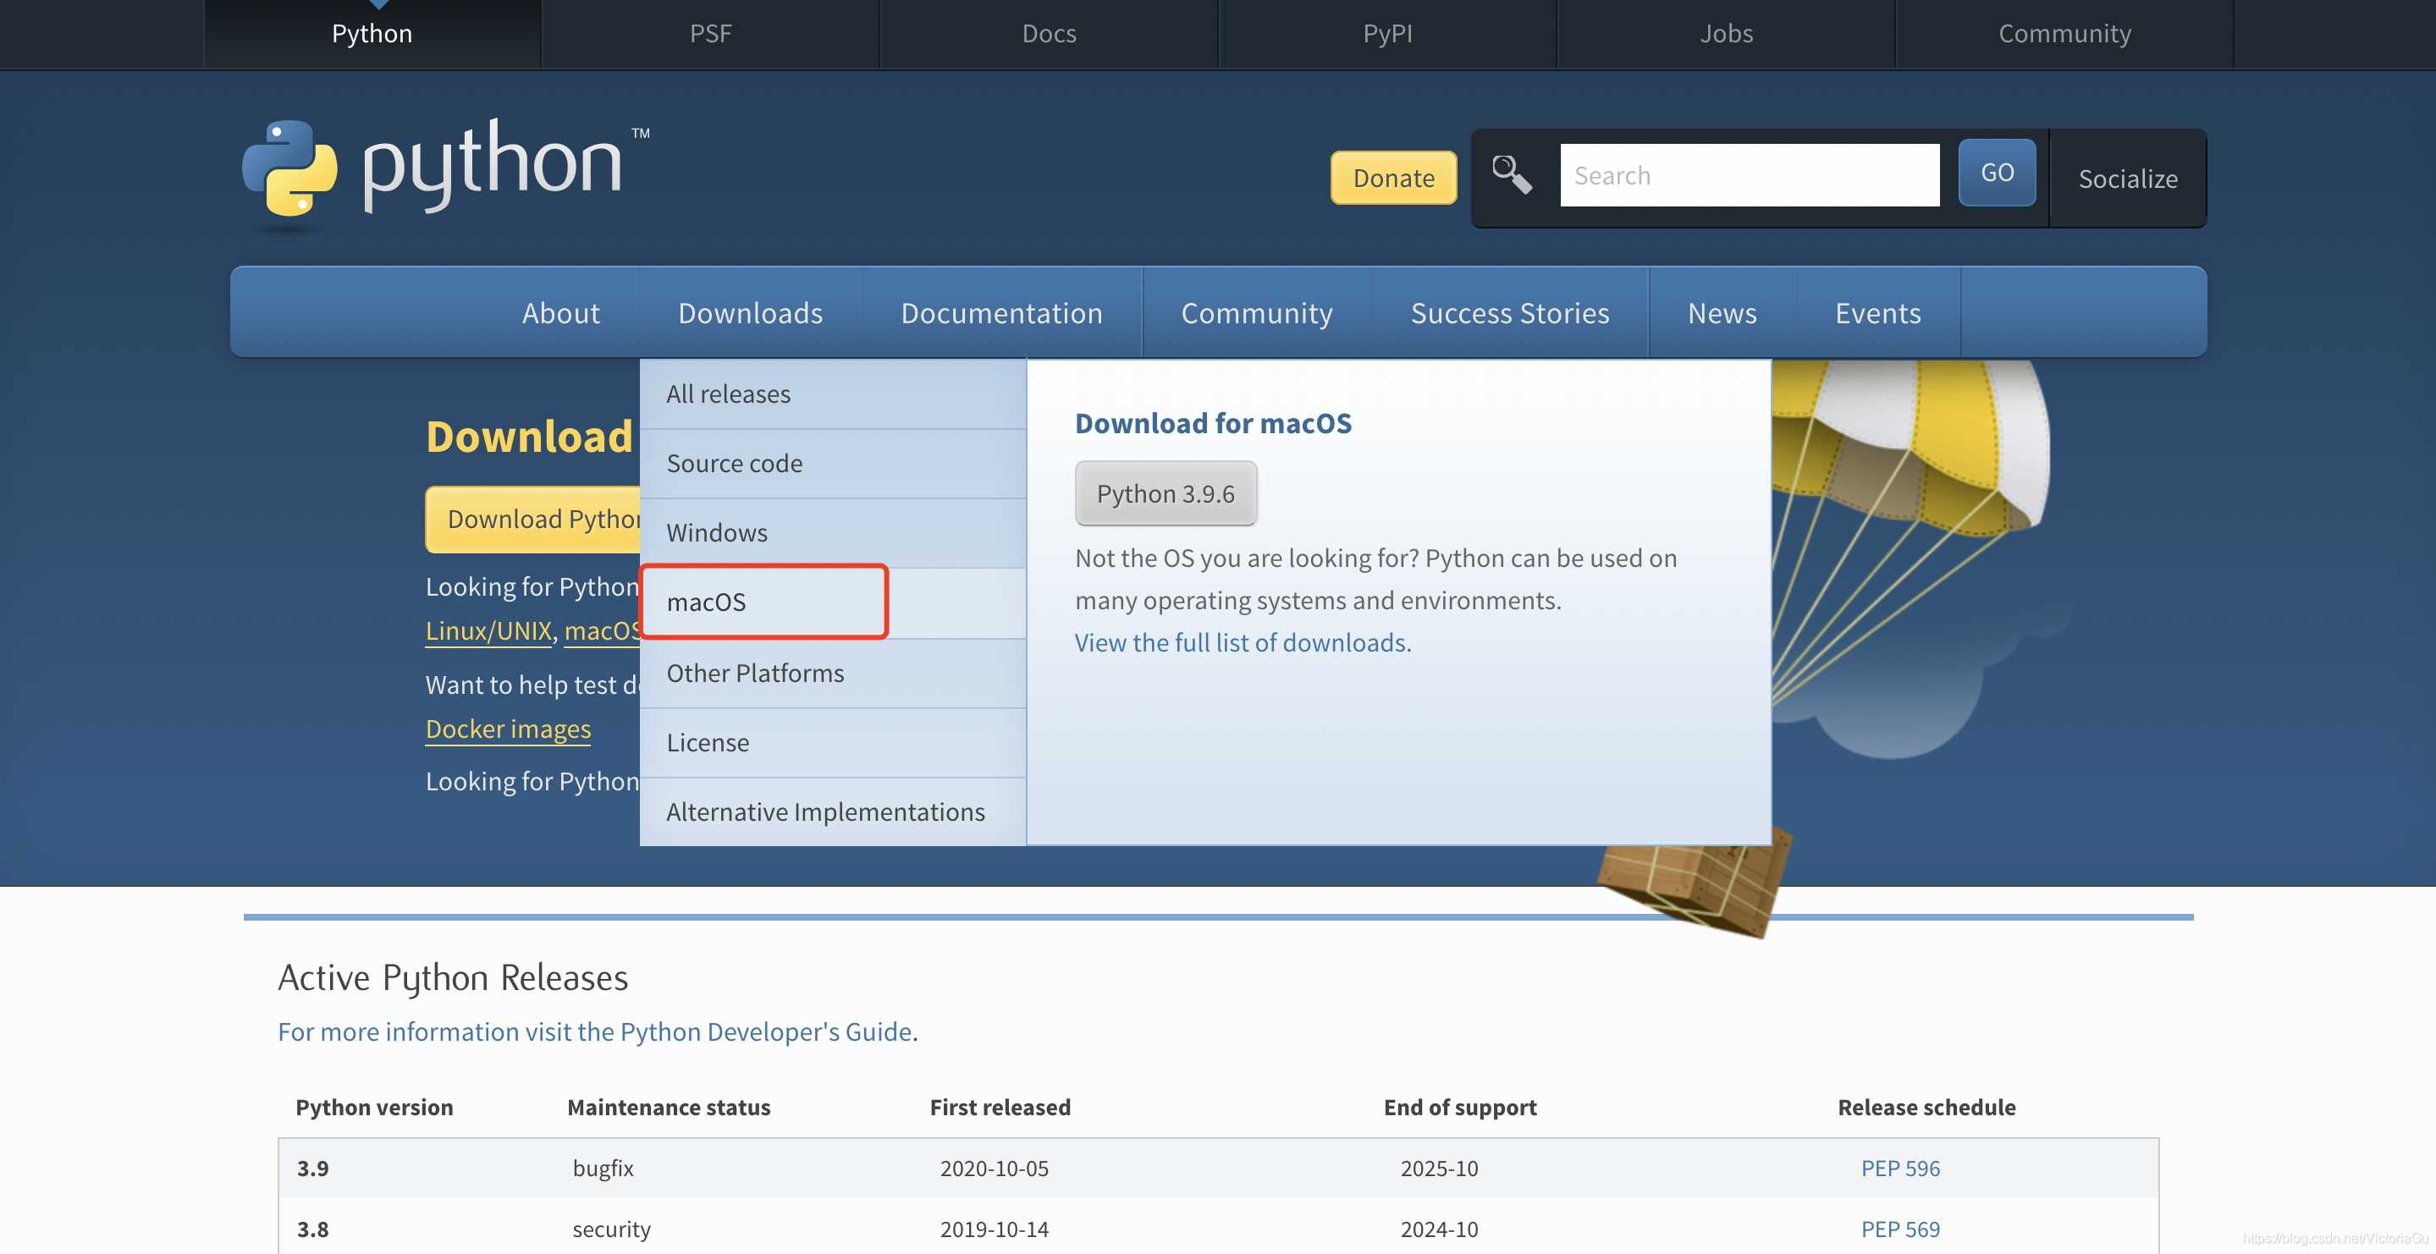Select License in Downloads dropdown
Viewport: 2436px width, 1254px height.
tap(833, 742)
